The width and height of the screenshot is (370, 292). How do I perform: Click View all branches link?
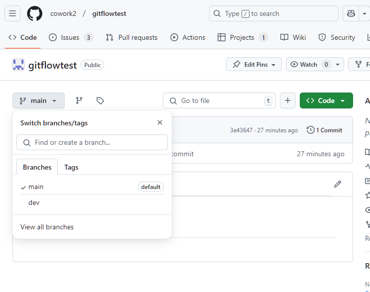pyautogui.click(x=47, y=227)
